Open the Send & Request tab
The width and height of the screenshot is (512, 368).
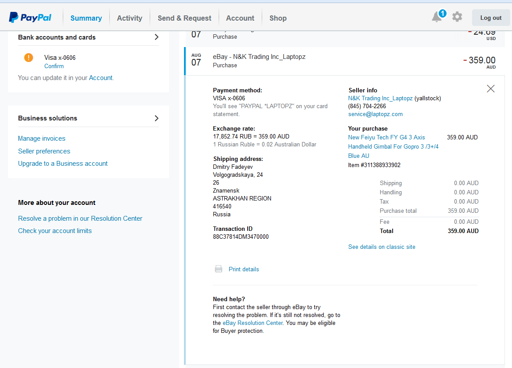click(184, 18)
